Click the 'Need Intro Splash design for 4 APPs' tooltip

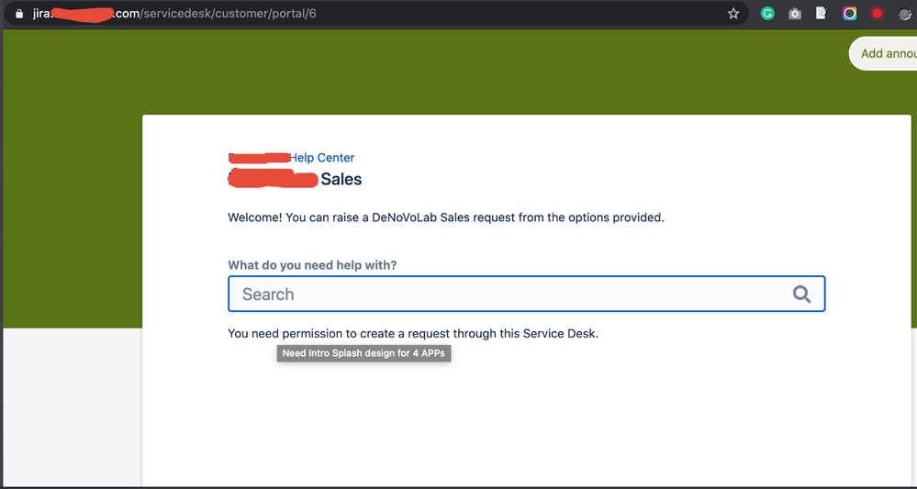(x=363, y=353)
